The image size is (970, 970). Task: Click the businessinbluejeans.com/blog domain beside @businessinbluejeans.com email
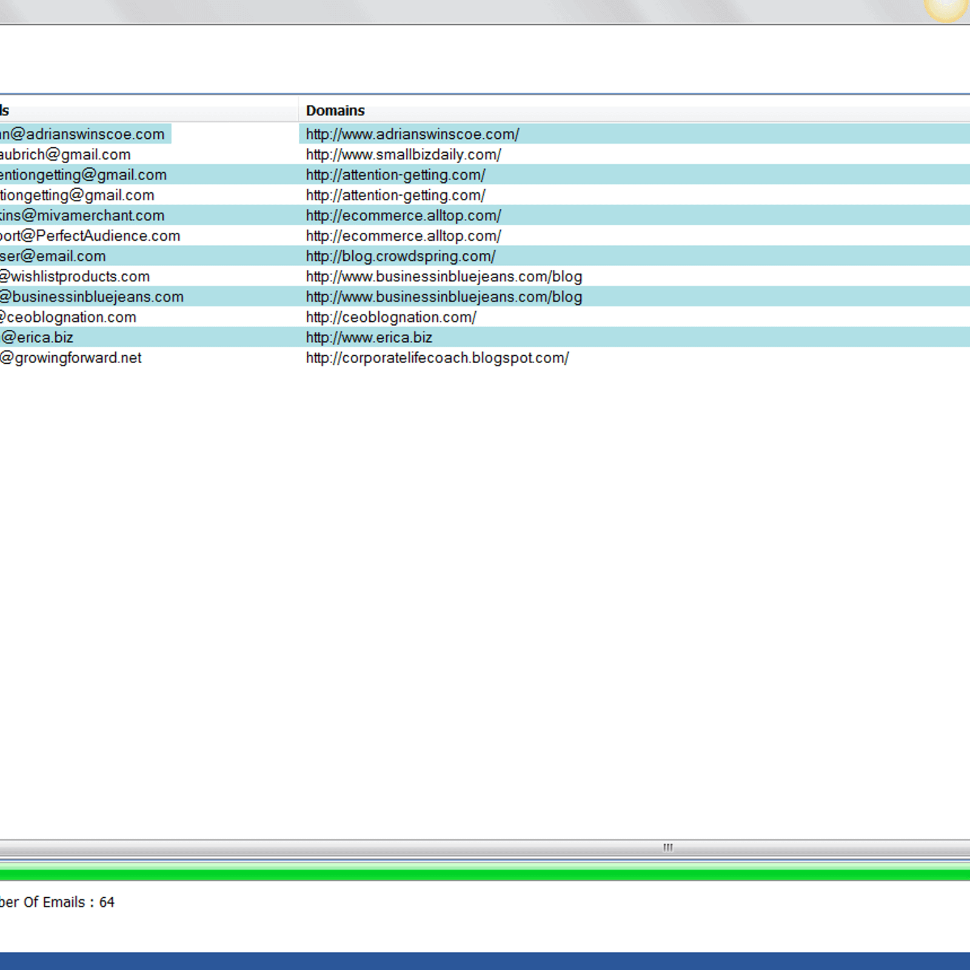tap(444, 296)
